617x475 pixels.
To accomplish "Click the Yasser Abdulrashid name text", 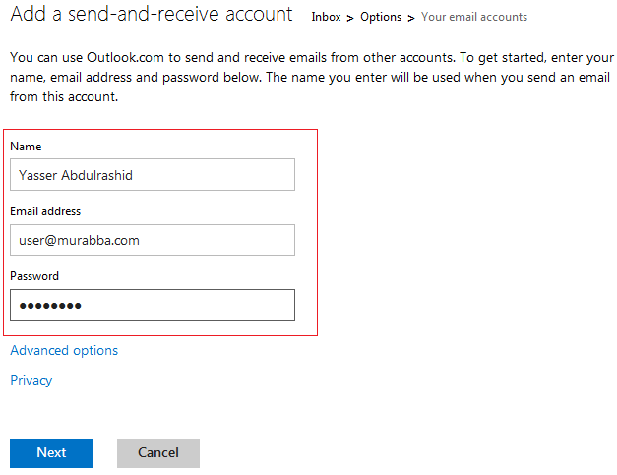I will (x=76, y=175).
